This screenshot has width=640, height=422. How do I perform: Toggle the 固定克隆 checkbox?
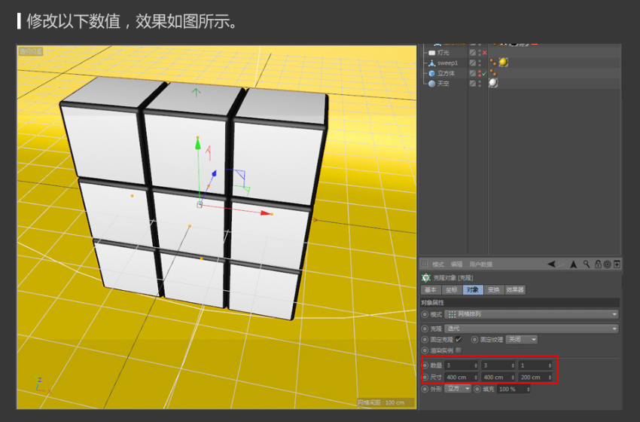coord(459,339)
